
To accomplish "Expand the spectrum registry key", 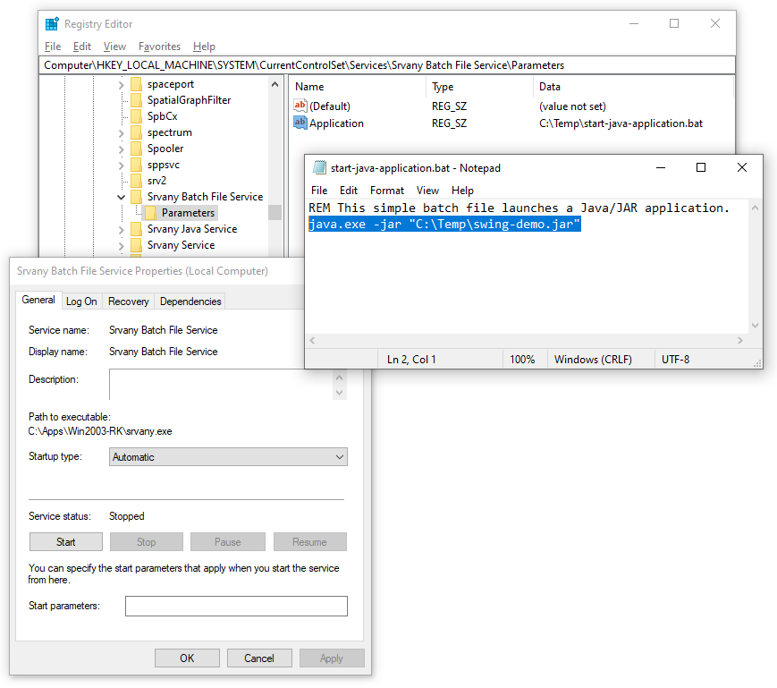I will [x=122, y=132].
